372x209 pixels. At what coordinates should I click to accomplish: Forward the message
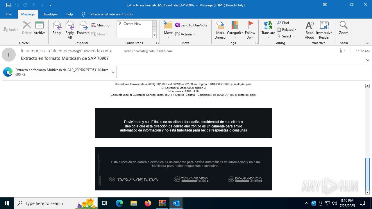coord(83,28)
